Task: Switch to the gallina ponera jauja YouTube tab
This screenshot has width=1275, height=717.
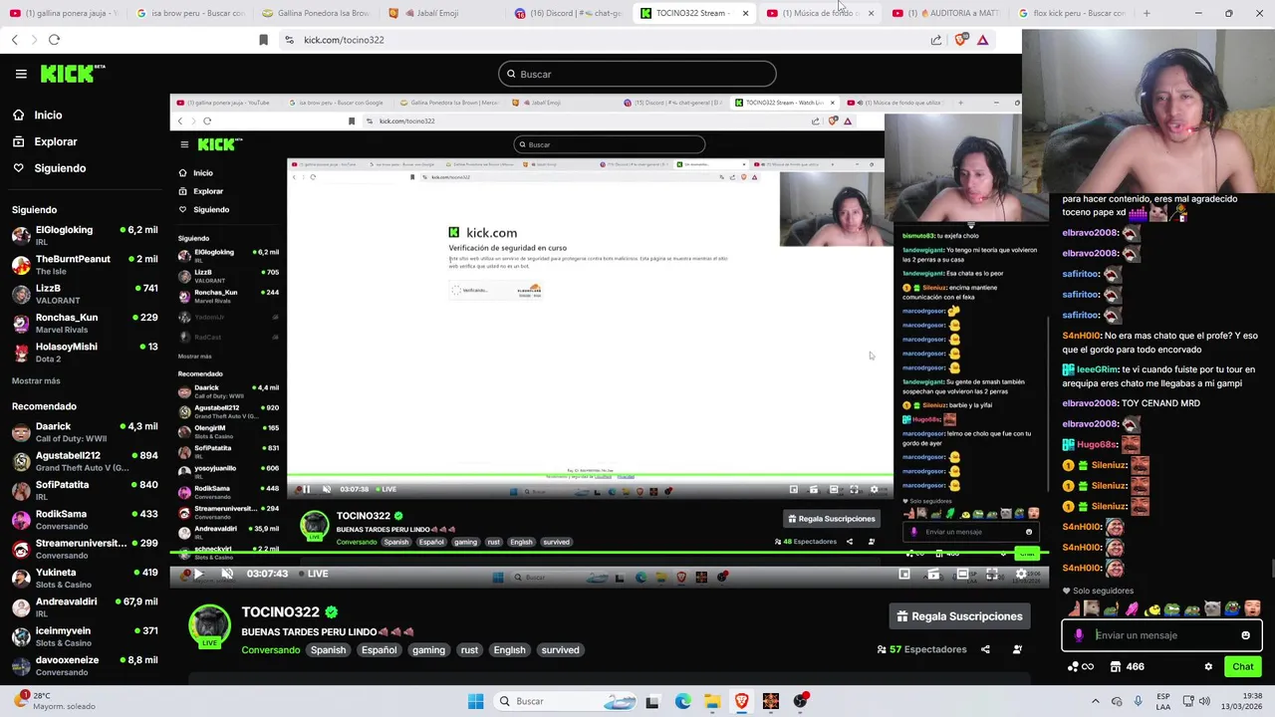Action: click(64, 13)
